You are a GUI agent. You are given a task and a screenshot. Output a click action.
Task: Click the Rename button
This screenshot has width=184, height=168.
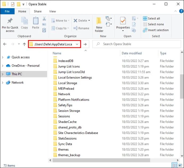[x=81, y=28]
